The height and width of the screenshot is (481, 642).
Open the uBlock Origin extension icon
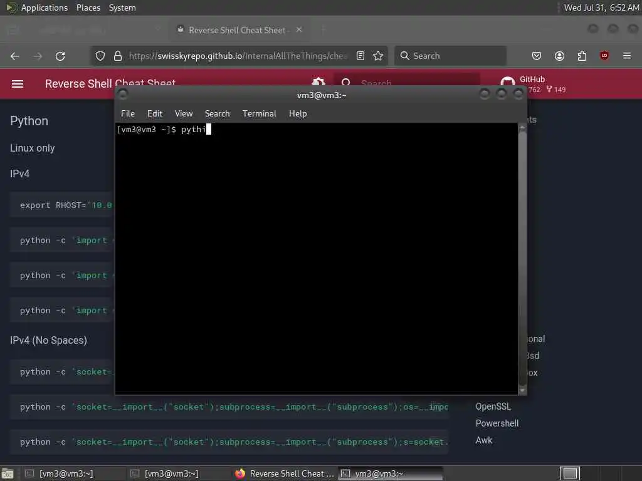604,56
